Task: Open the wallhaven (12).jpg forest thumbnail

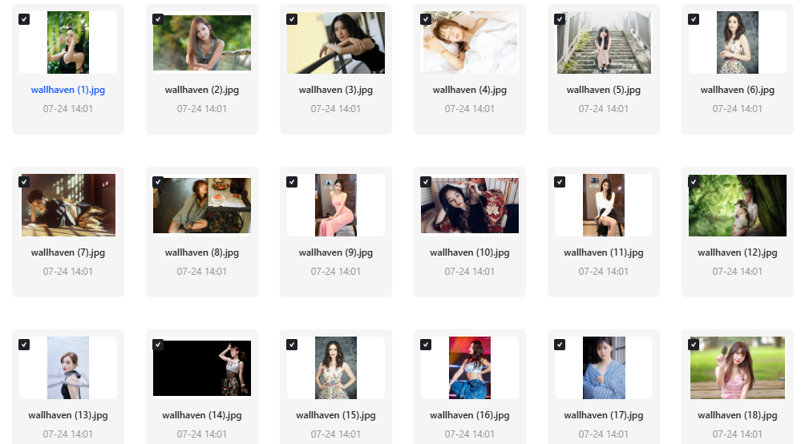Action: point(737,206)
